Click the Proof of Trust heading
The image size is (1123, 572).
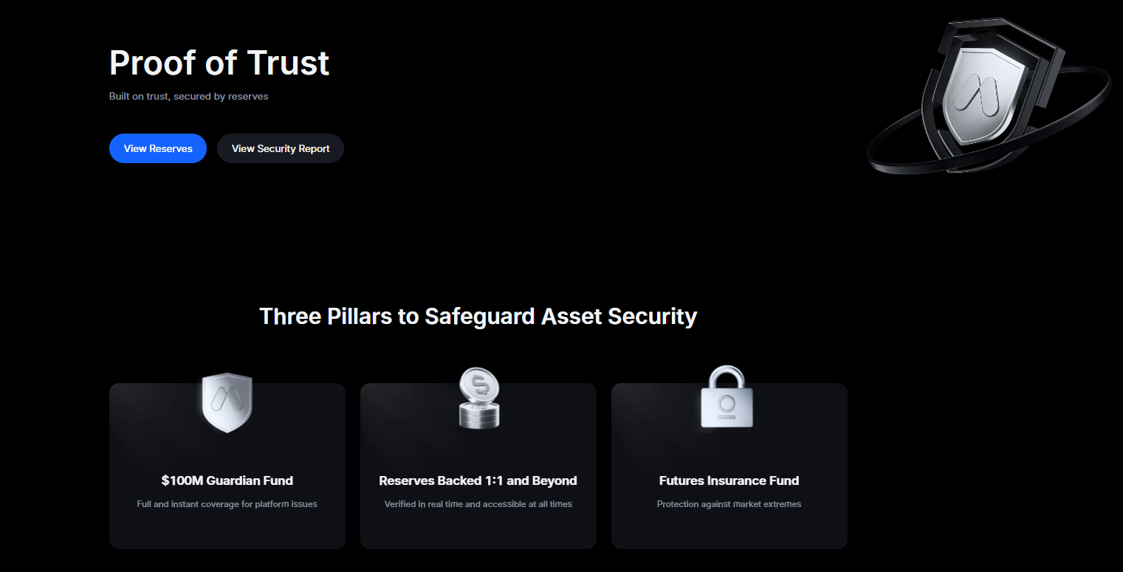[219, 63]
